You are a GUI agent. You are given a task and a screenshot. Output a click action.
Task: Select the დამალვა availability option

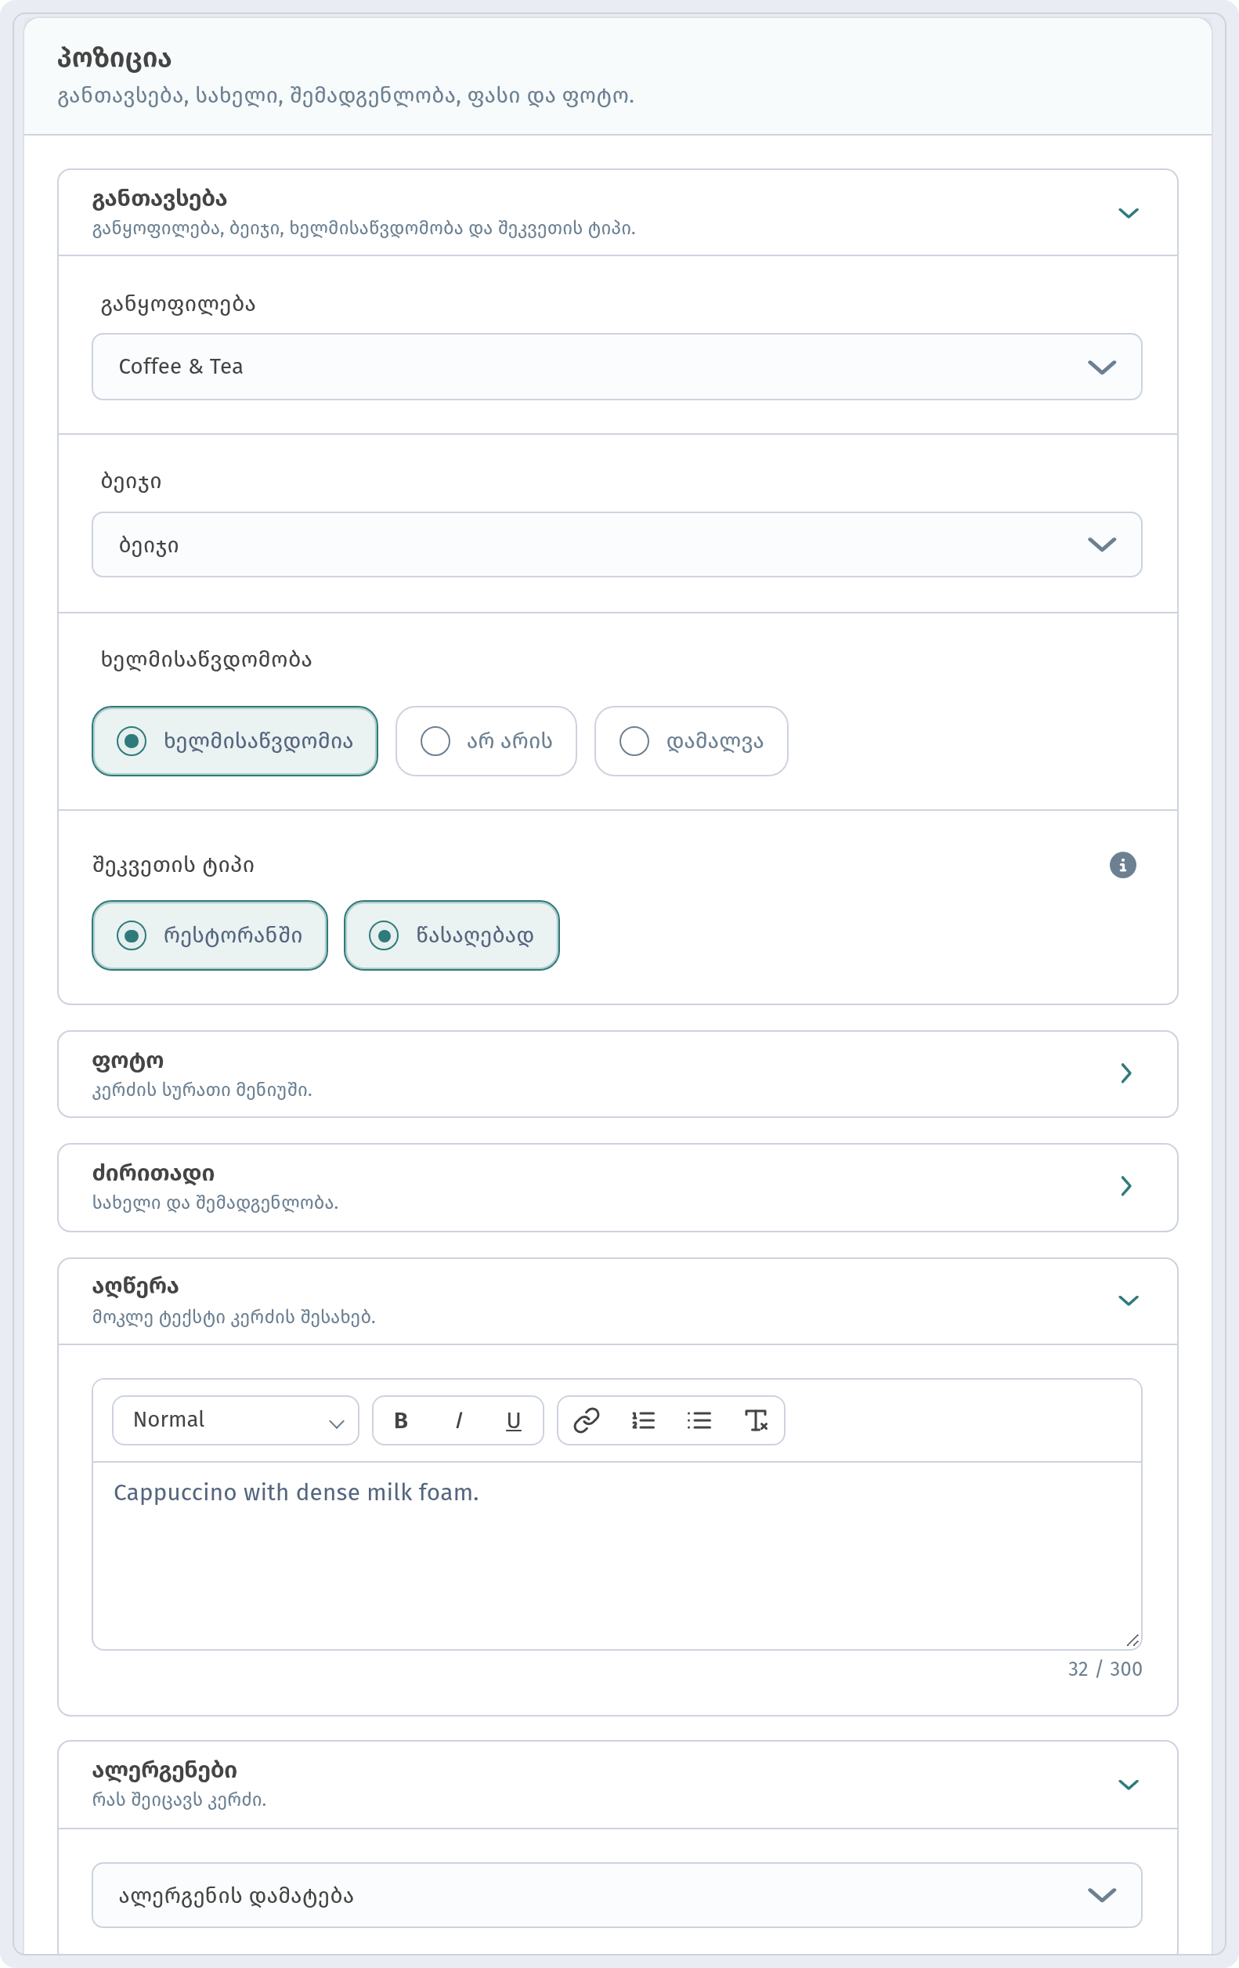coord(691,741)
